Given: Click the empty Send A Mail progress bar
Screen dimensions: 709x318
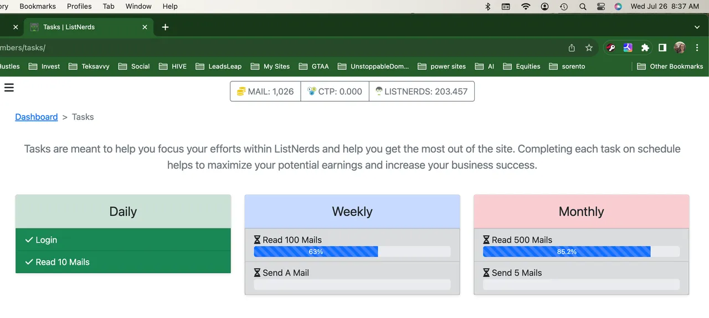Looking at the screenshot, I should pyautogui.click(x=352, y=284).
